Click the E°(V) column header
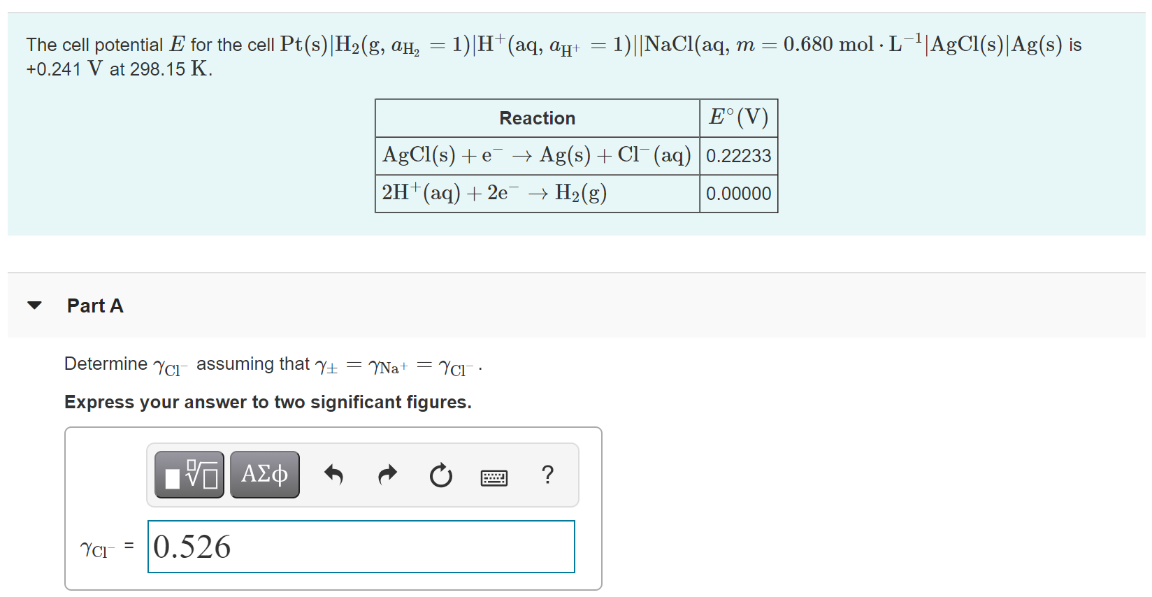This screenshot has height=597, width=1152. (739, 117)
